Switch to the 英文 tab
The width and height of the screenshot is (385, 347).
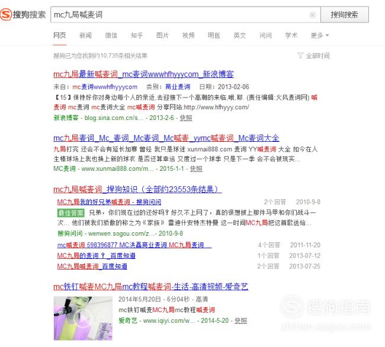pyautogui.click(x=240, y=35)
